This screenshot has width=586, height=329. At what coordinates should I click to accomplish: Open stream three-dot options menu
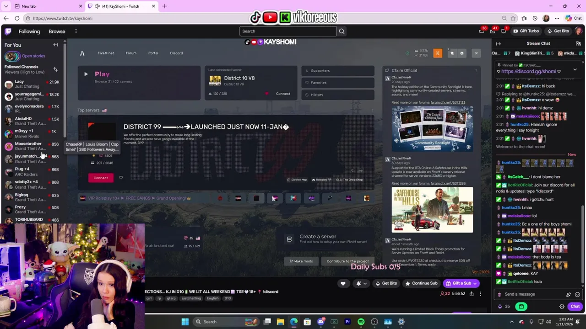pos(480,294)
